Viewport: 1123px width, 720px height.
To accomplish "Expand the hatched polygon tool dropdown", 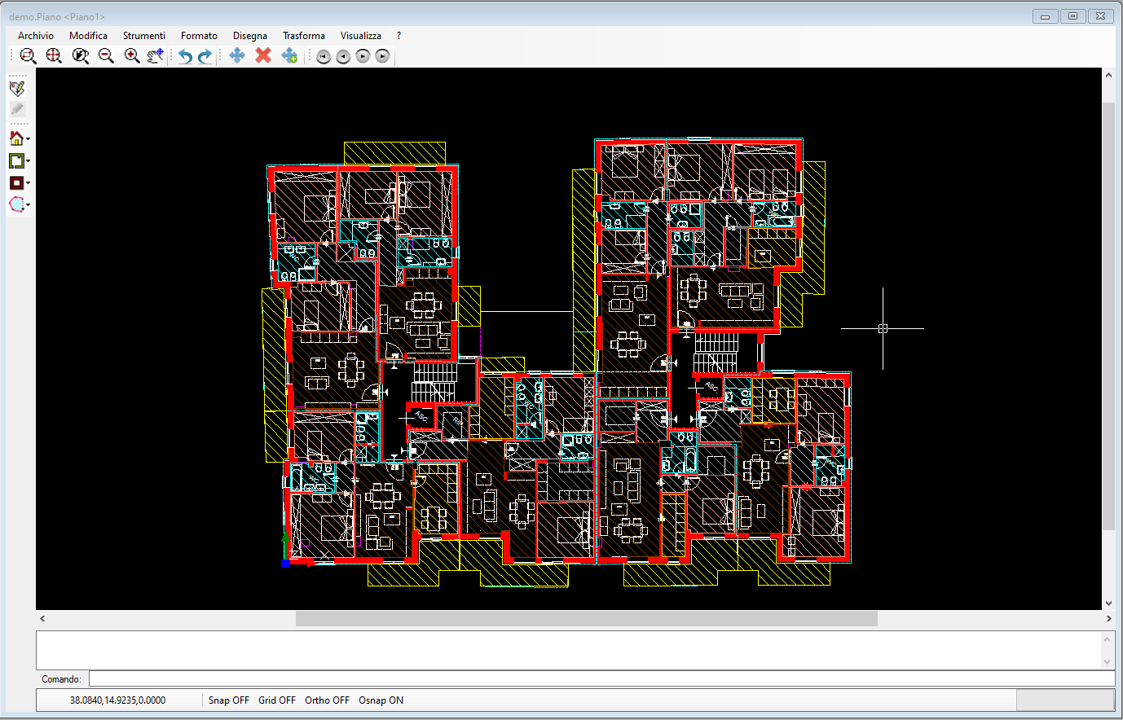I will (29, 205).
